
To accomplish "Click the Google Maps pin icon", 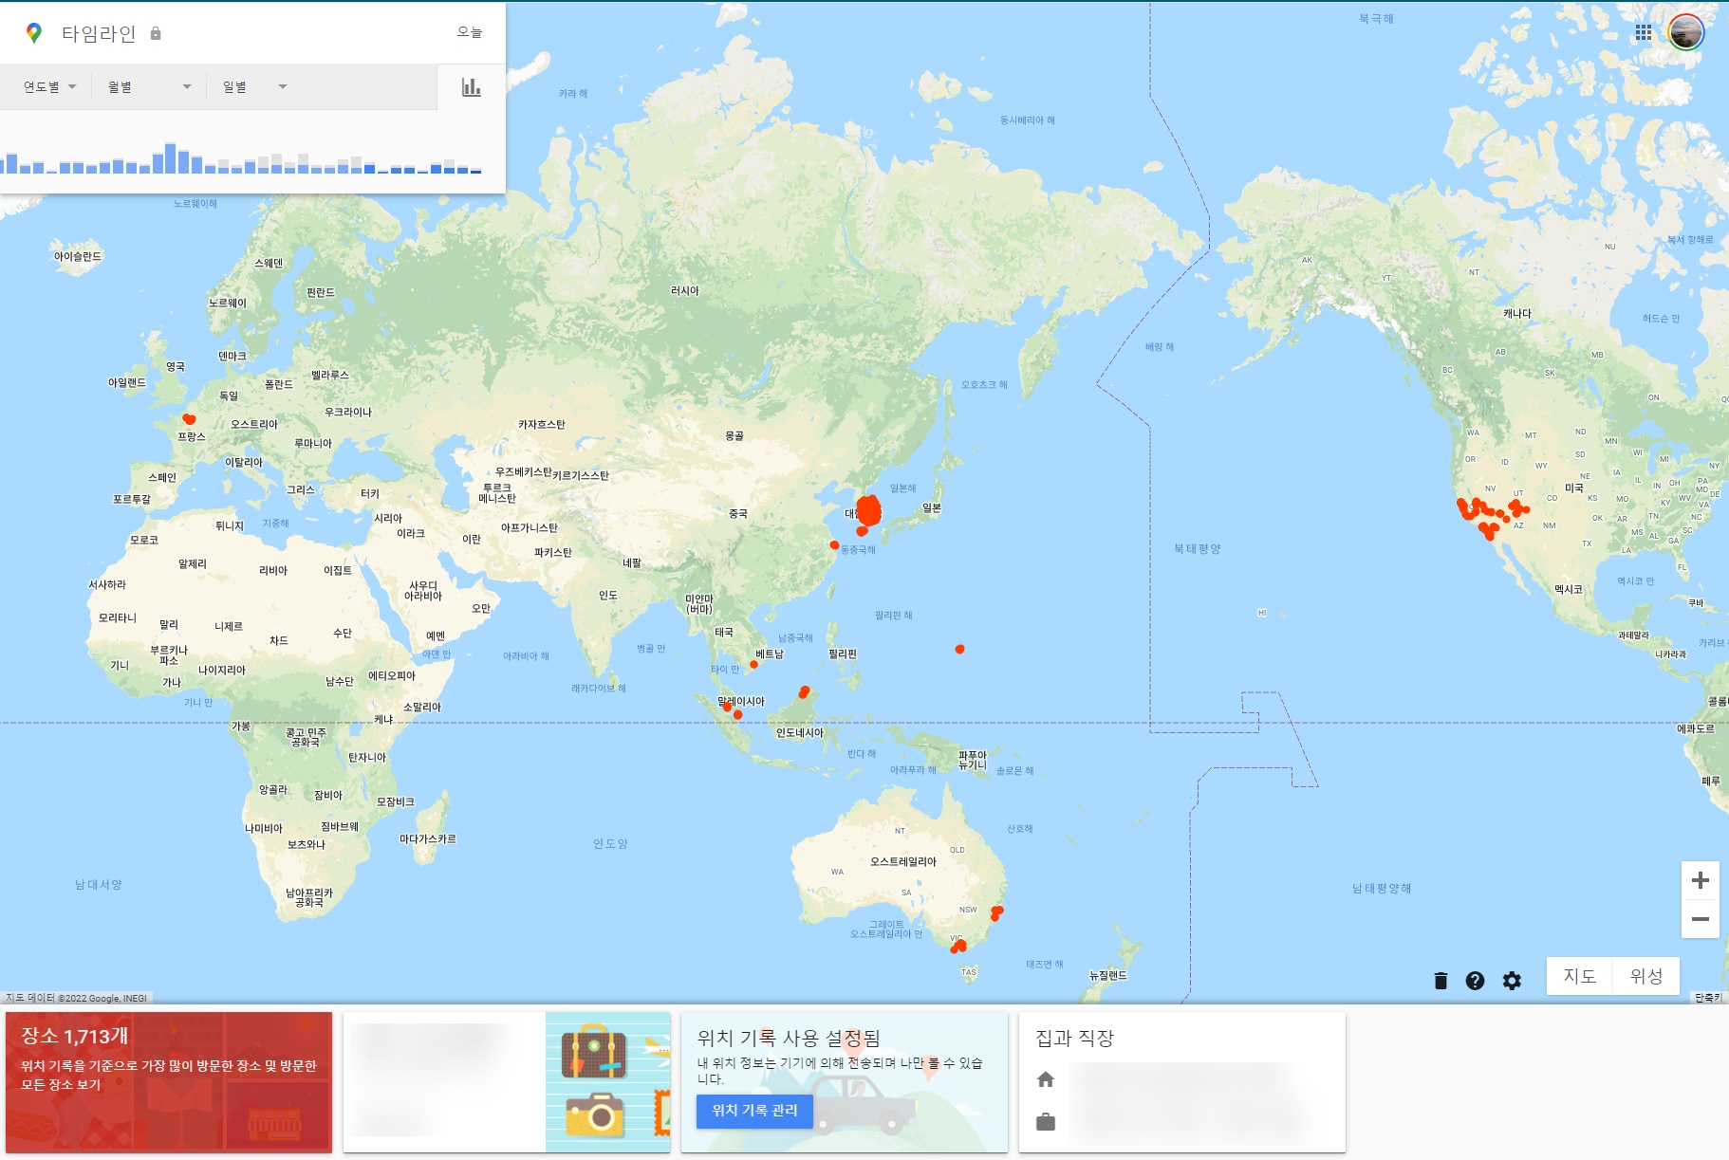I will point(34,33).
